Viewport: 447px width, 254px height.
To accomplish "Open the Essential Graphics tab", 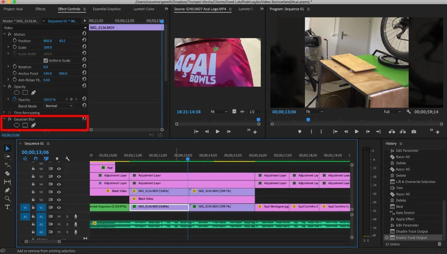I will point(106,9).
